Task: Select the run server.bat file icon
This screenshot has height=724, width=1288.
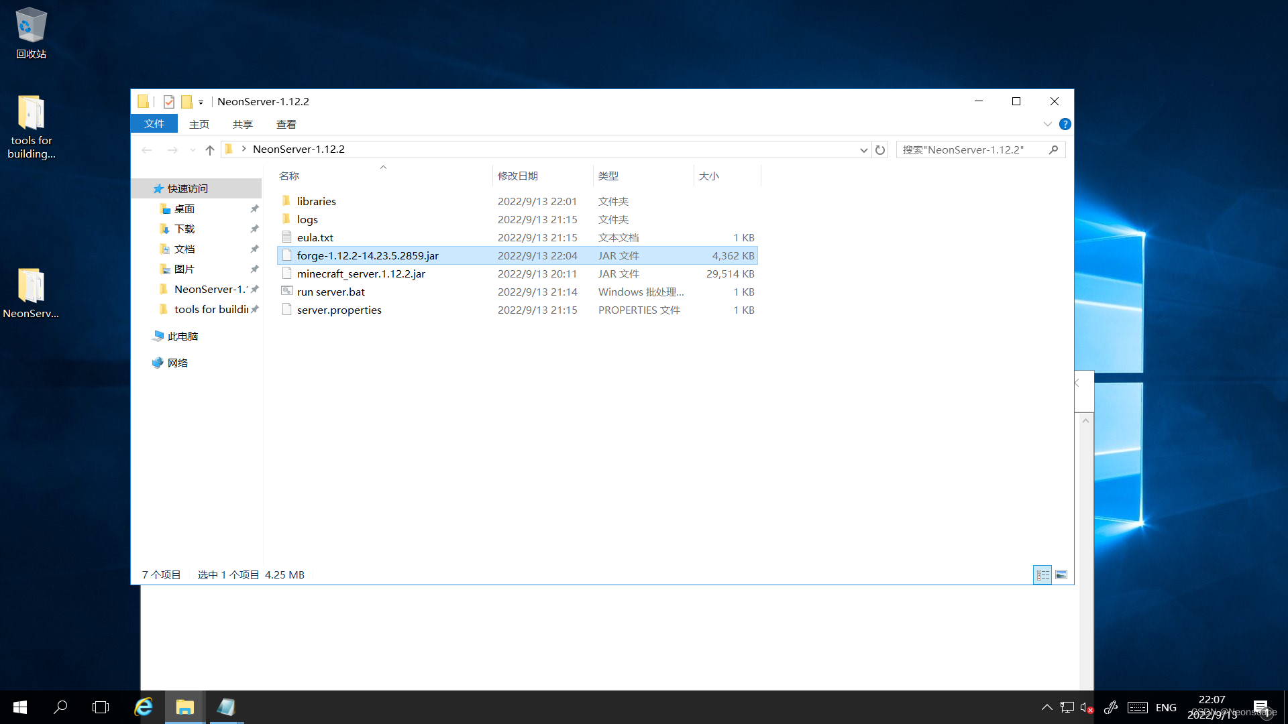Action: coord(287,292)
